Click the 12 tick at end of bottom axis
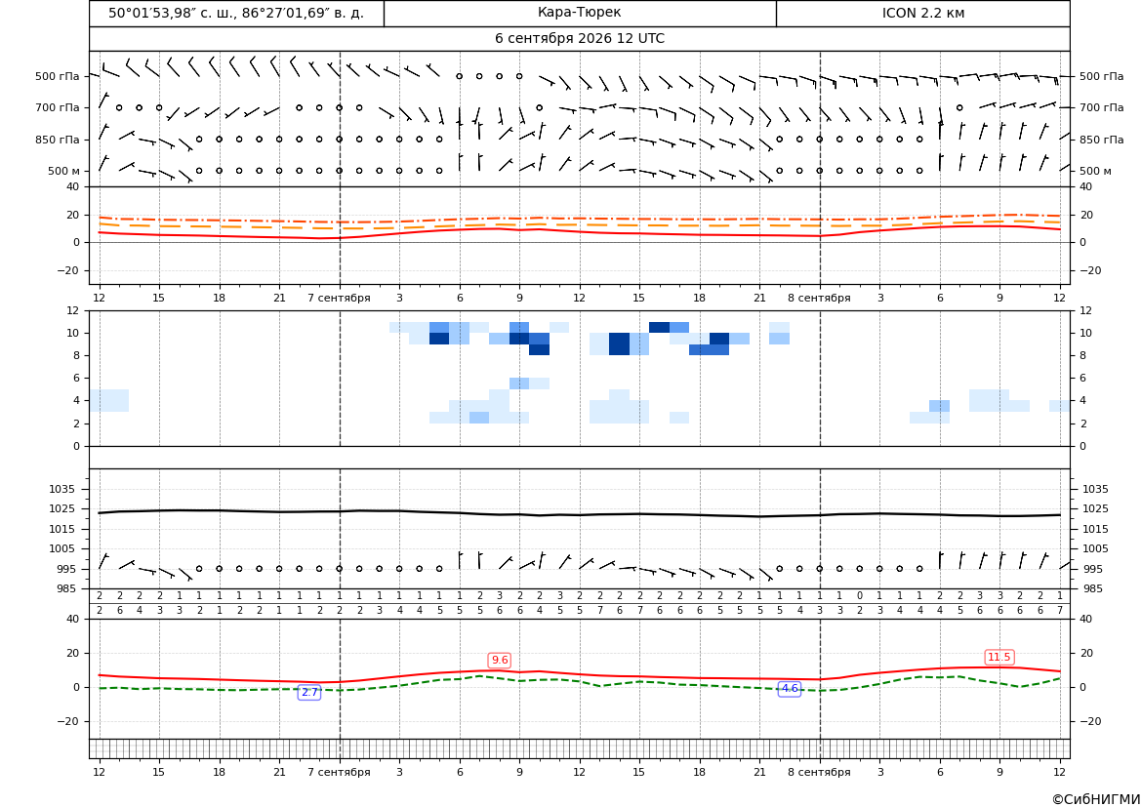 [1060, 772]
